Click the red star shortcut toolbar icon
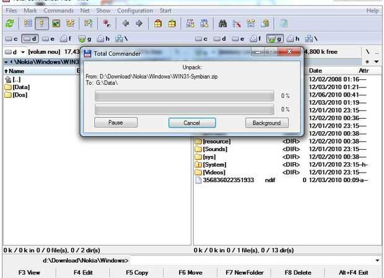 point(107,24)
